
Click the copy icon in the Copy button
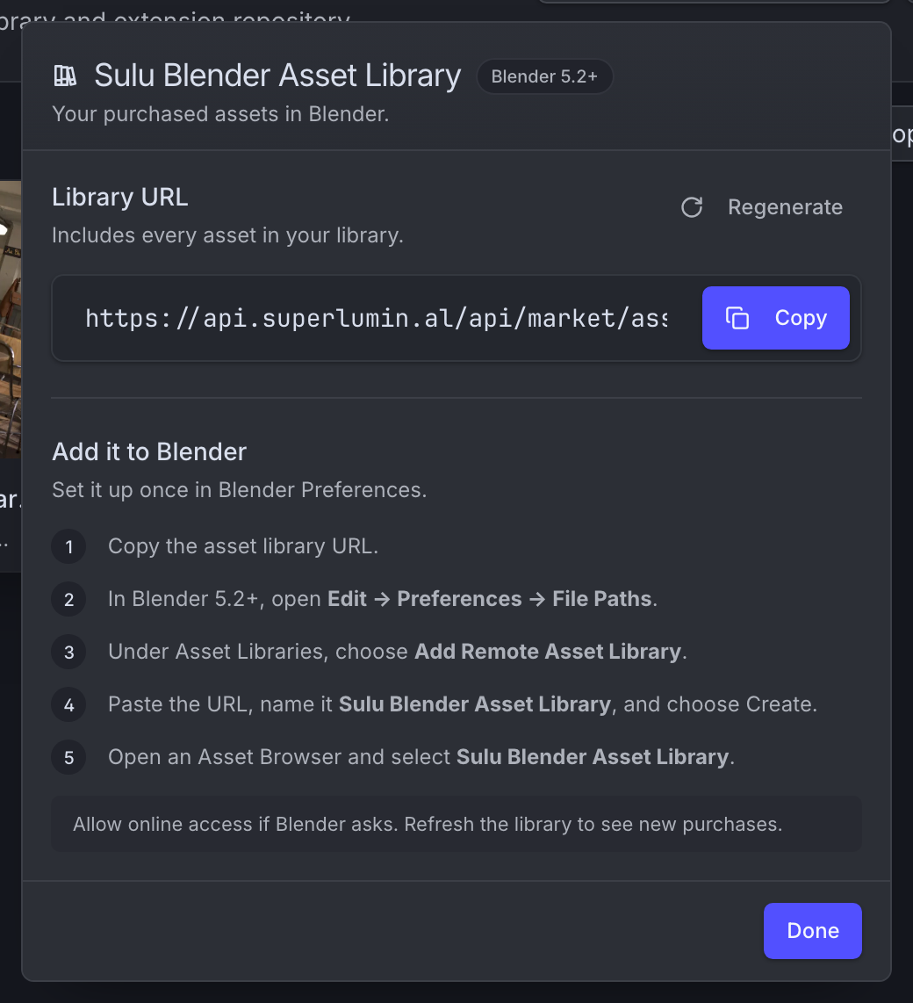click(x=737, y=318)
